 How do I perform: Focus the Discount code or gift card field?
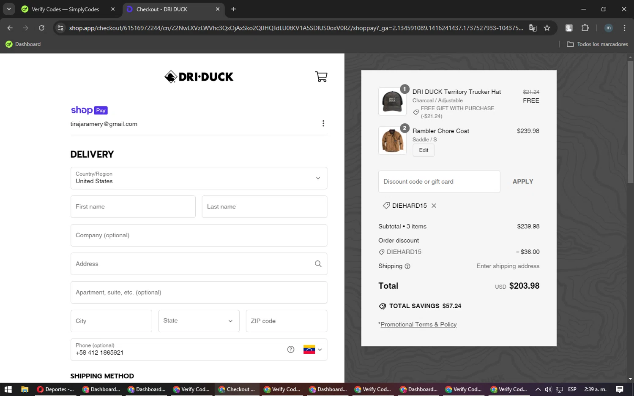pos(439,182)
